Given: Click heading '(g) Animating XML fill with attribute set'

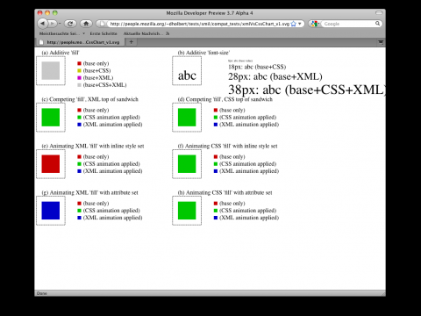Looking at the screenshot, I should (x=90, y=192).
